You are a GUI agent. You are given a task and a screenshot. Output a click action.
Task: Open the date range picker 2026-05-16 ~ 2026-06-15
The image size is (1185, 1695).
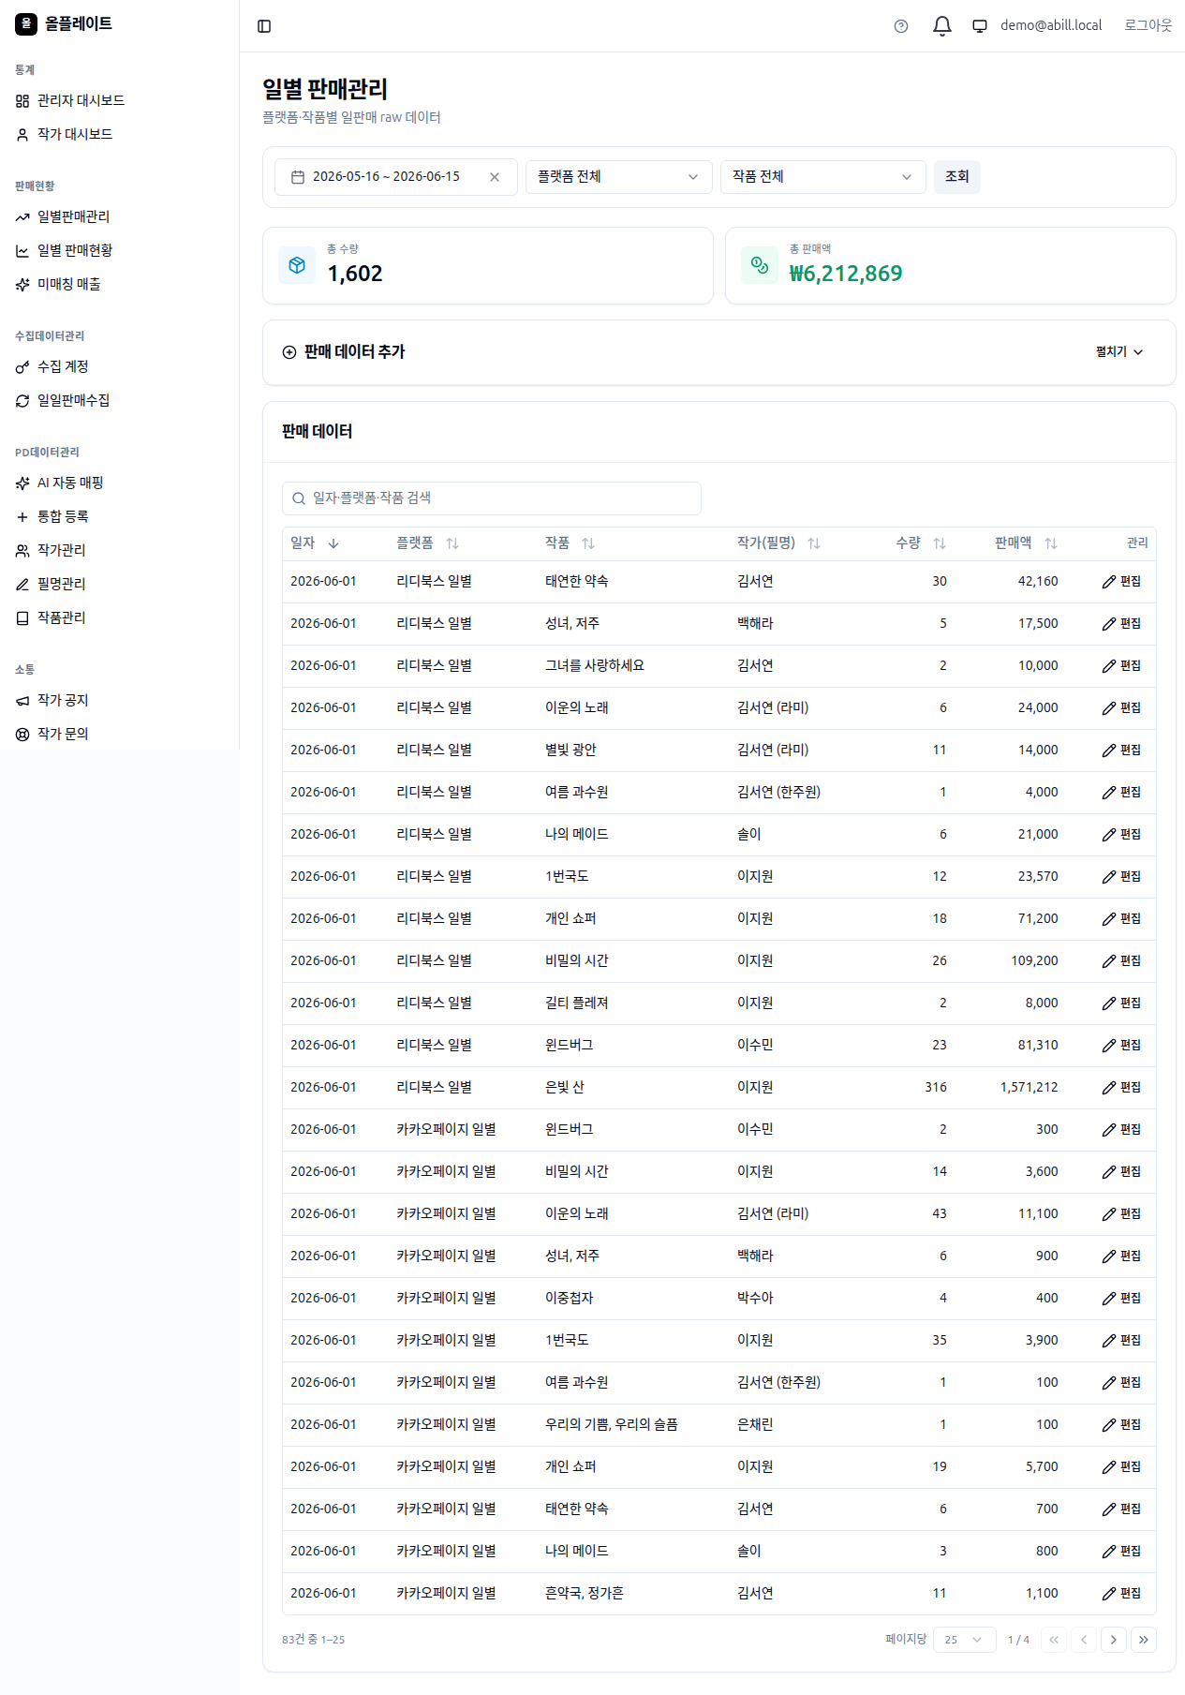pyautogui.click(x=386, y=177)
